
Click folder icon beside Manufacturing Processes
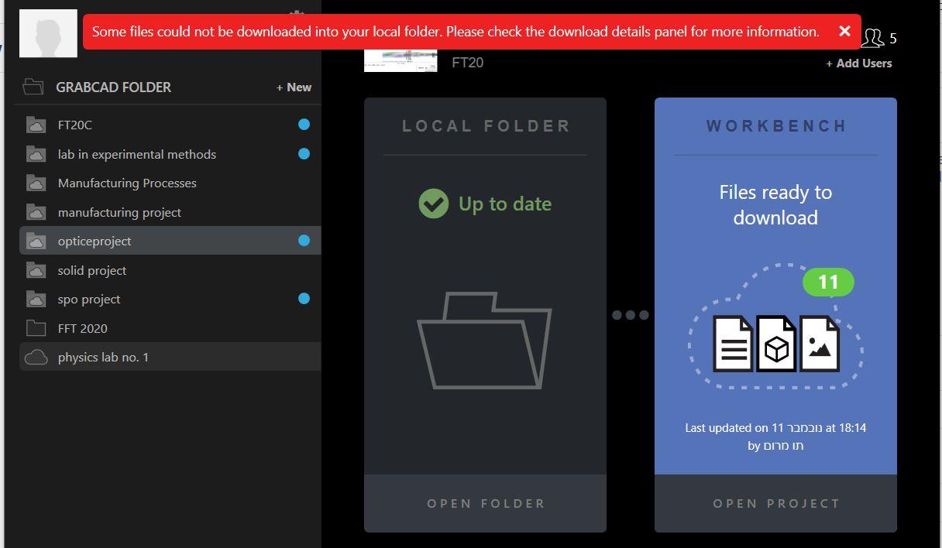click(36, 183)
